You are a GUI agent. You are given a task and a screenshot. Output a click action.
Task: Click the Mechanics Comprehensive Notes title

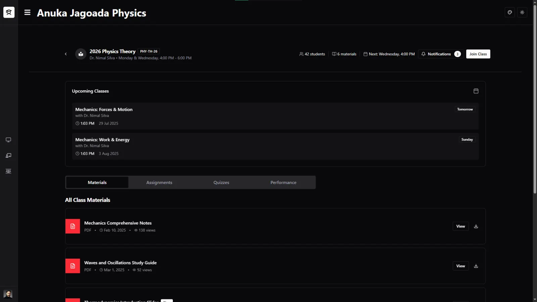[118, 223]
